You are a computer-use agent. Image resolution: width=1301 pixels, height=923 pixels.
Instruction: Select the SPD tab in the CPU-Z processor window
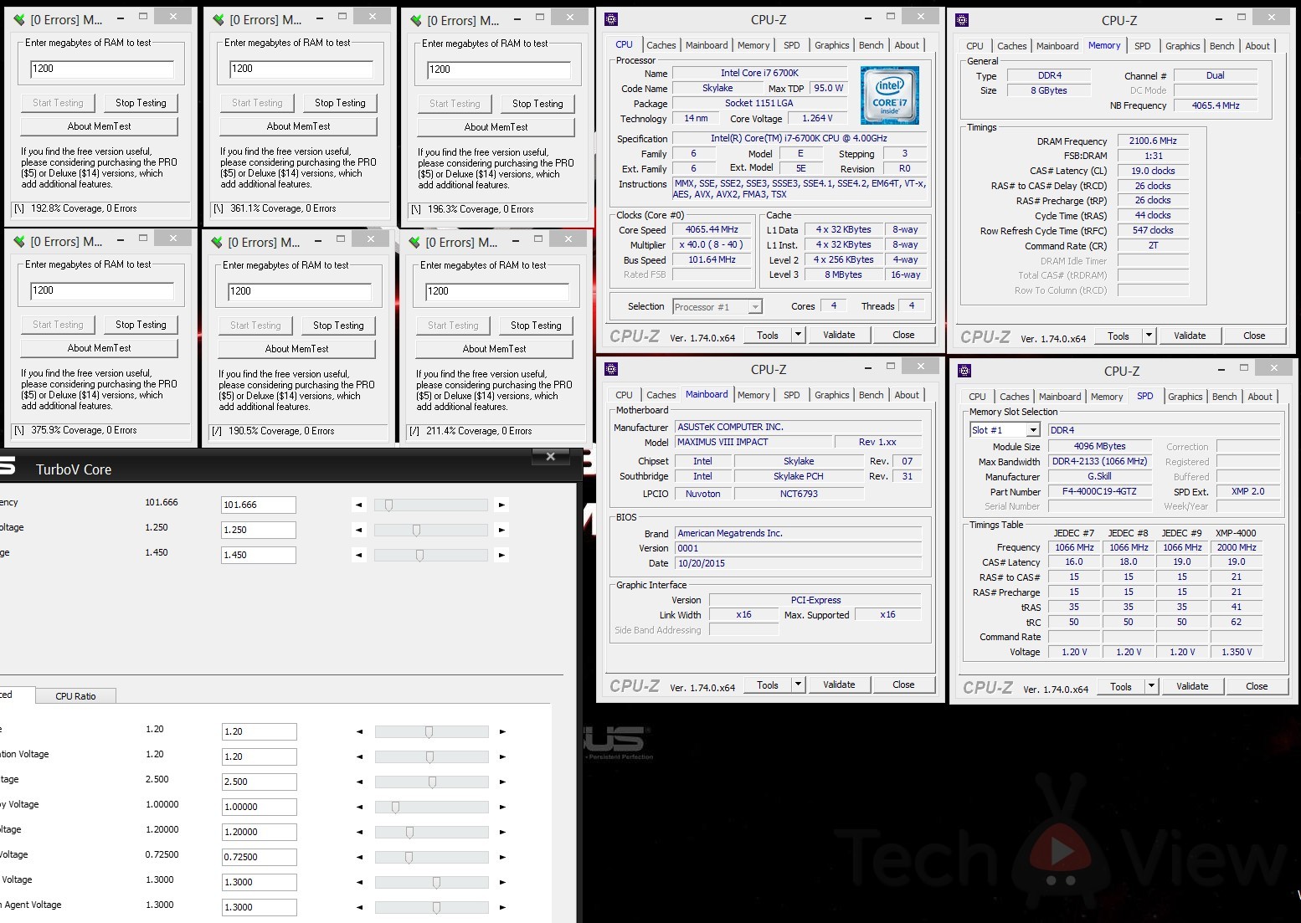click(x=791, y=45)
